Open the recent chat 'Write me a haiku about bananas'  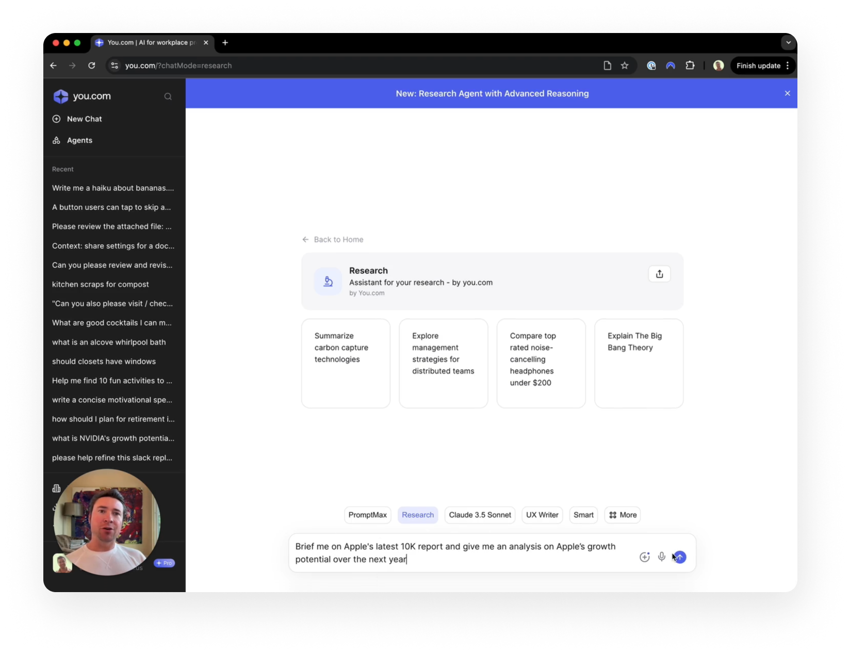tap(113, 188)
